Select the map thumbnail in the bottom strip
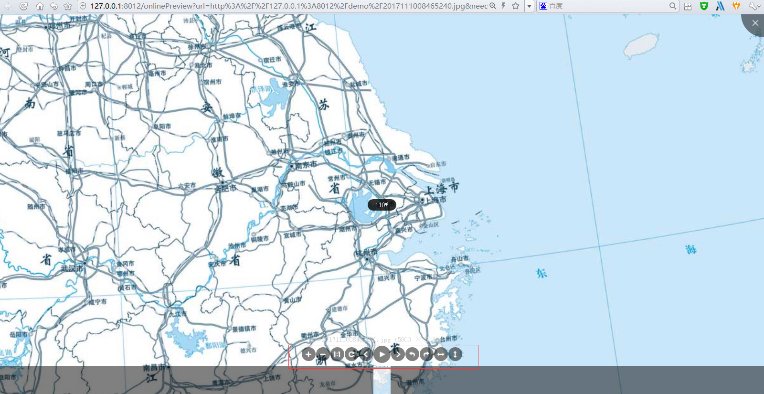Viewport: 764px width, 394px height. click(382, 380)
